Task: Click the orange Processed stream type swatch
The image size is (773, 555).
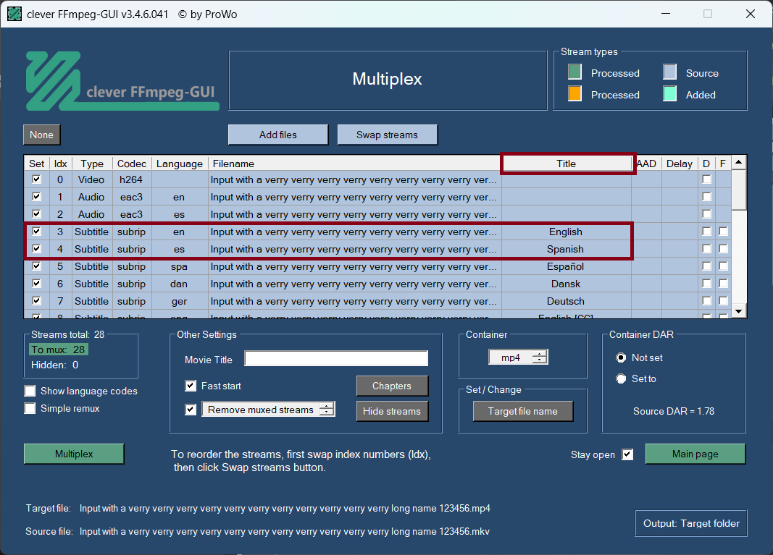Action: point(574,93)
